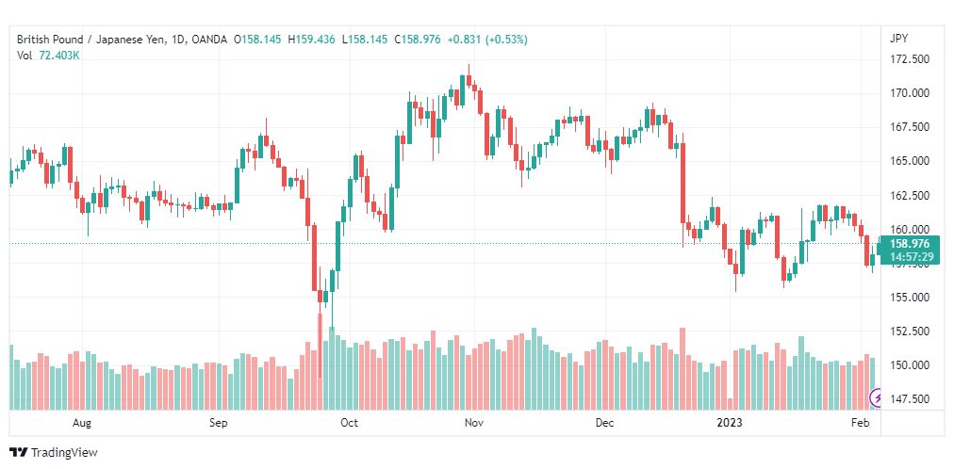Click the OANDA source label in header

[209, 40]
